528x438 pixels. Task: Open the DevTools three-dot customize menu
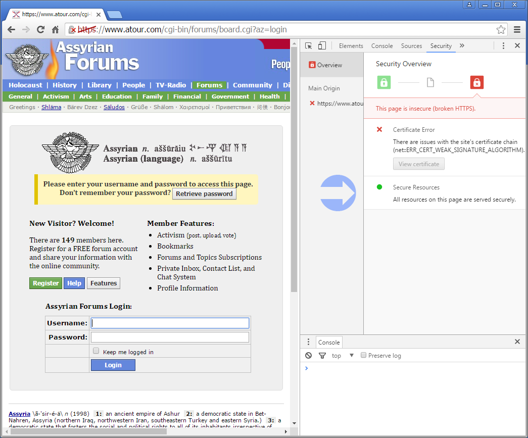[503, 46]
